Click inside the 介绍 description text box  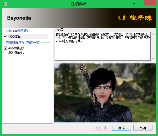(103, 46)
